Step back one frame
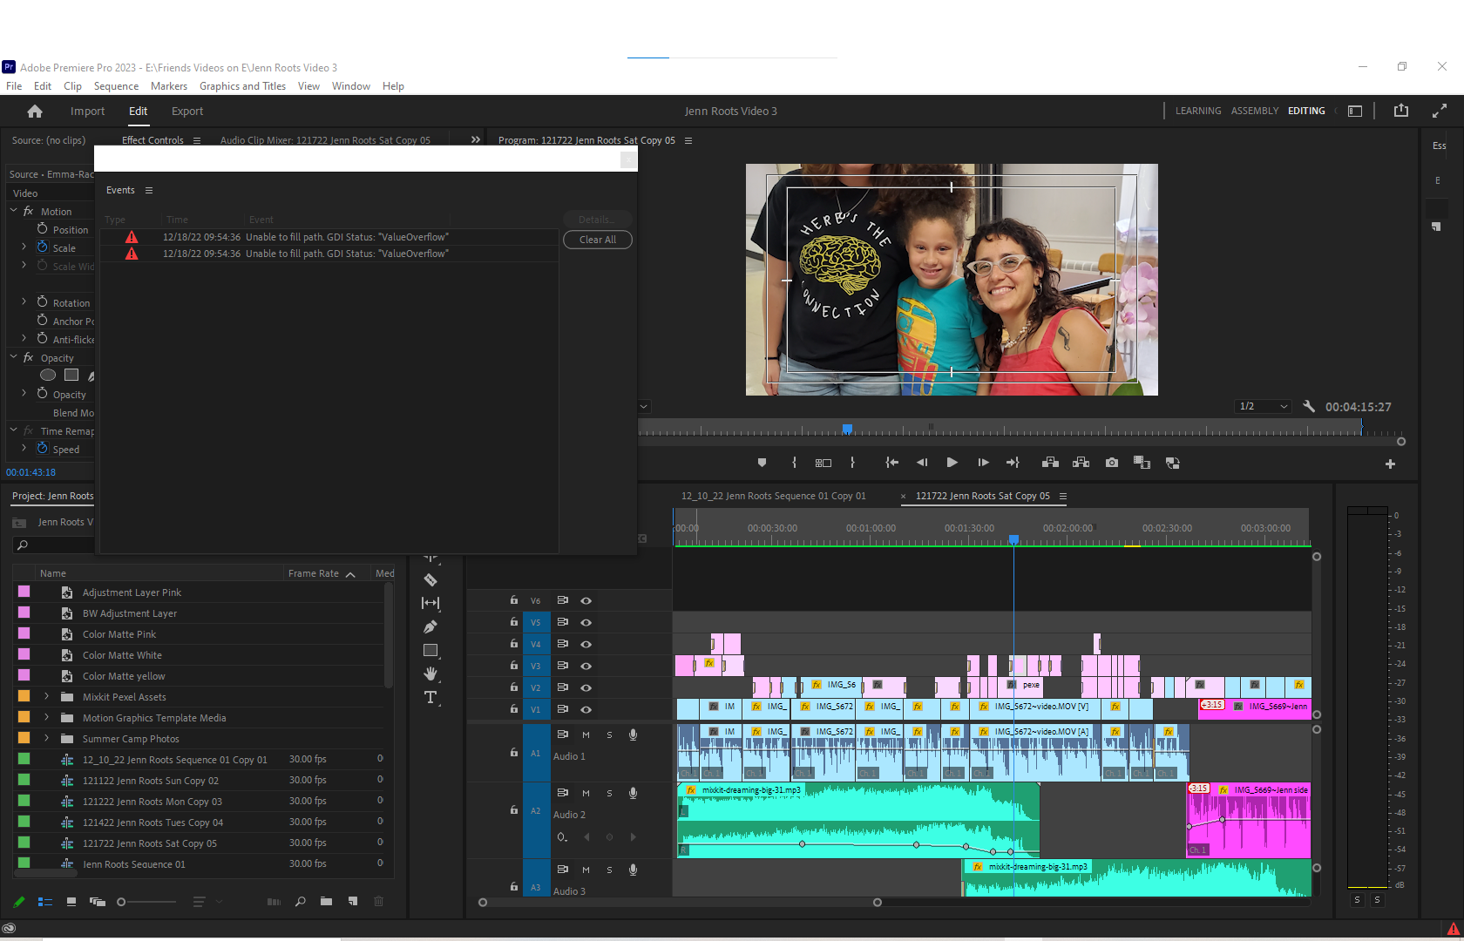1464x941 pixels. pyautogui.click(x=922, y=463)
